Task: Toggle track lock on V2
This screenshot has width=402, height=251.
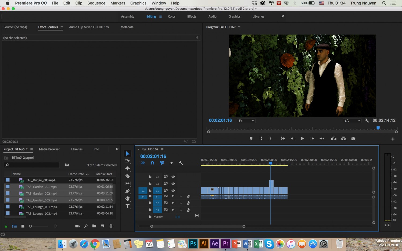Action: point(150,183)
